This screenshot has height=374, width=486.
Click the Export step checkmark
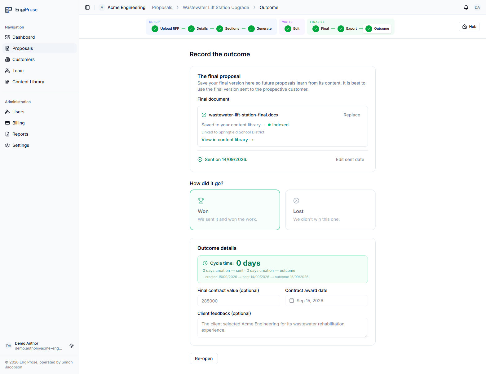[341, 29]
